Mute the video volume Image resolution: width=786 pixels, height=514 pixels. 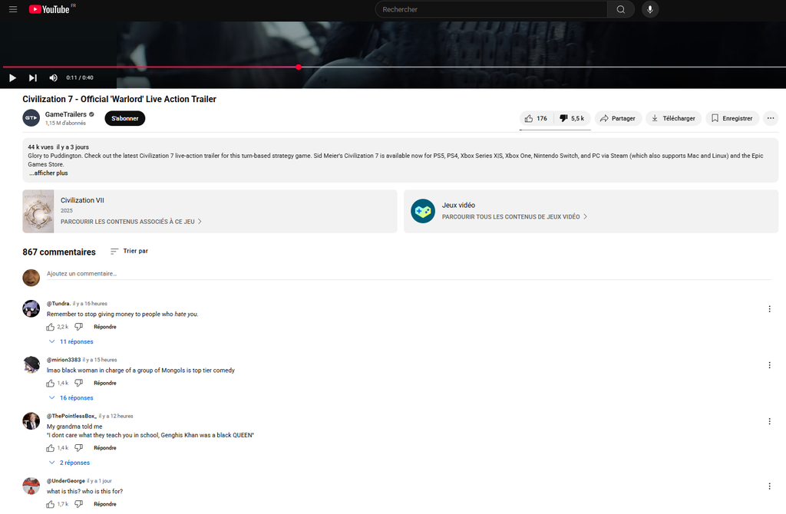[x=53, y=77]
